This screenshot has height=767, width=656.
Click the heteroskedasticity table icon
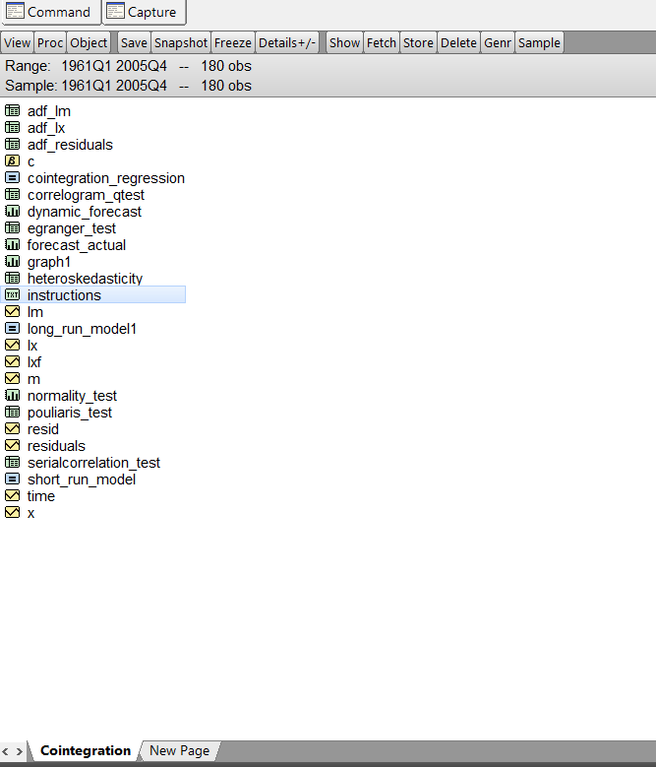pos(12,278)
